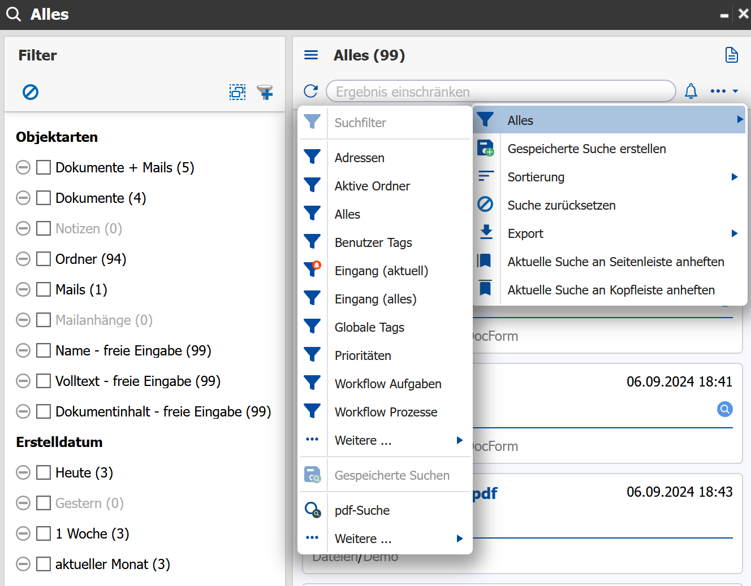
Task: Click the 06.09.2024 18:43 result date
Action: point(679,492)
